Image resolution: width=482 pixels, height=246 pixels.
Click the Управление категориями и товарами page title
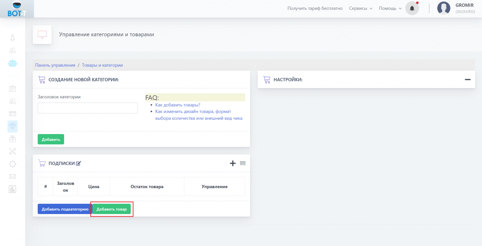(107, 34)
